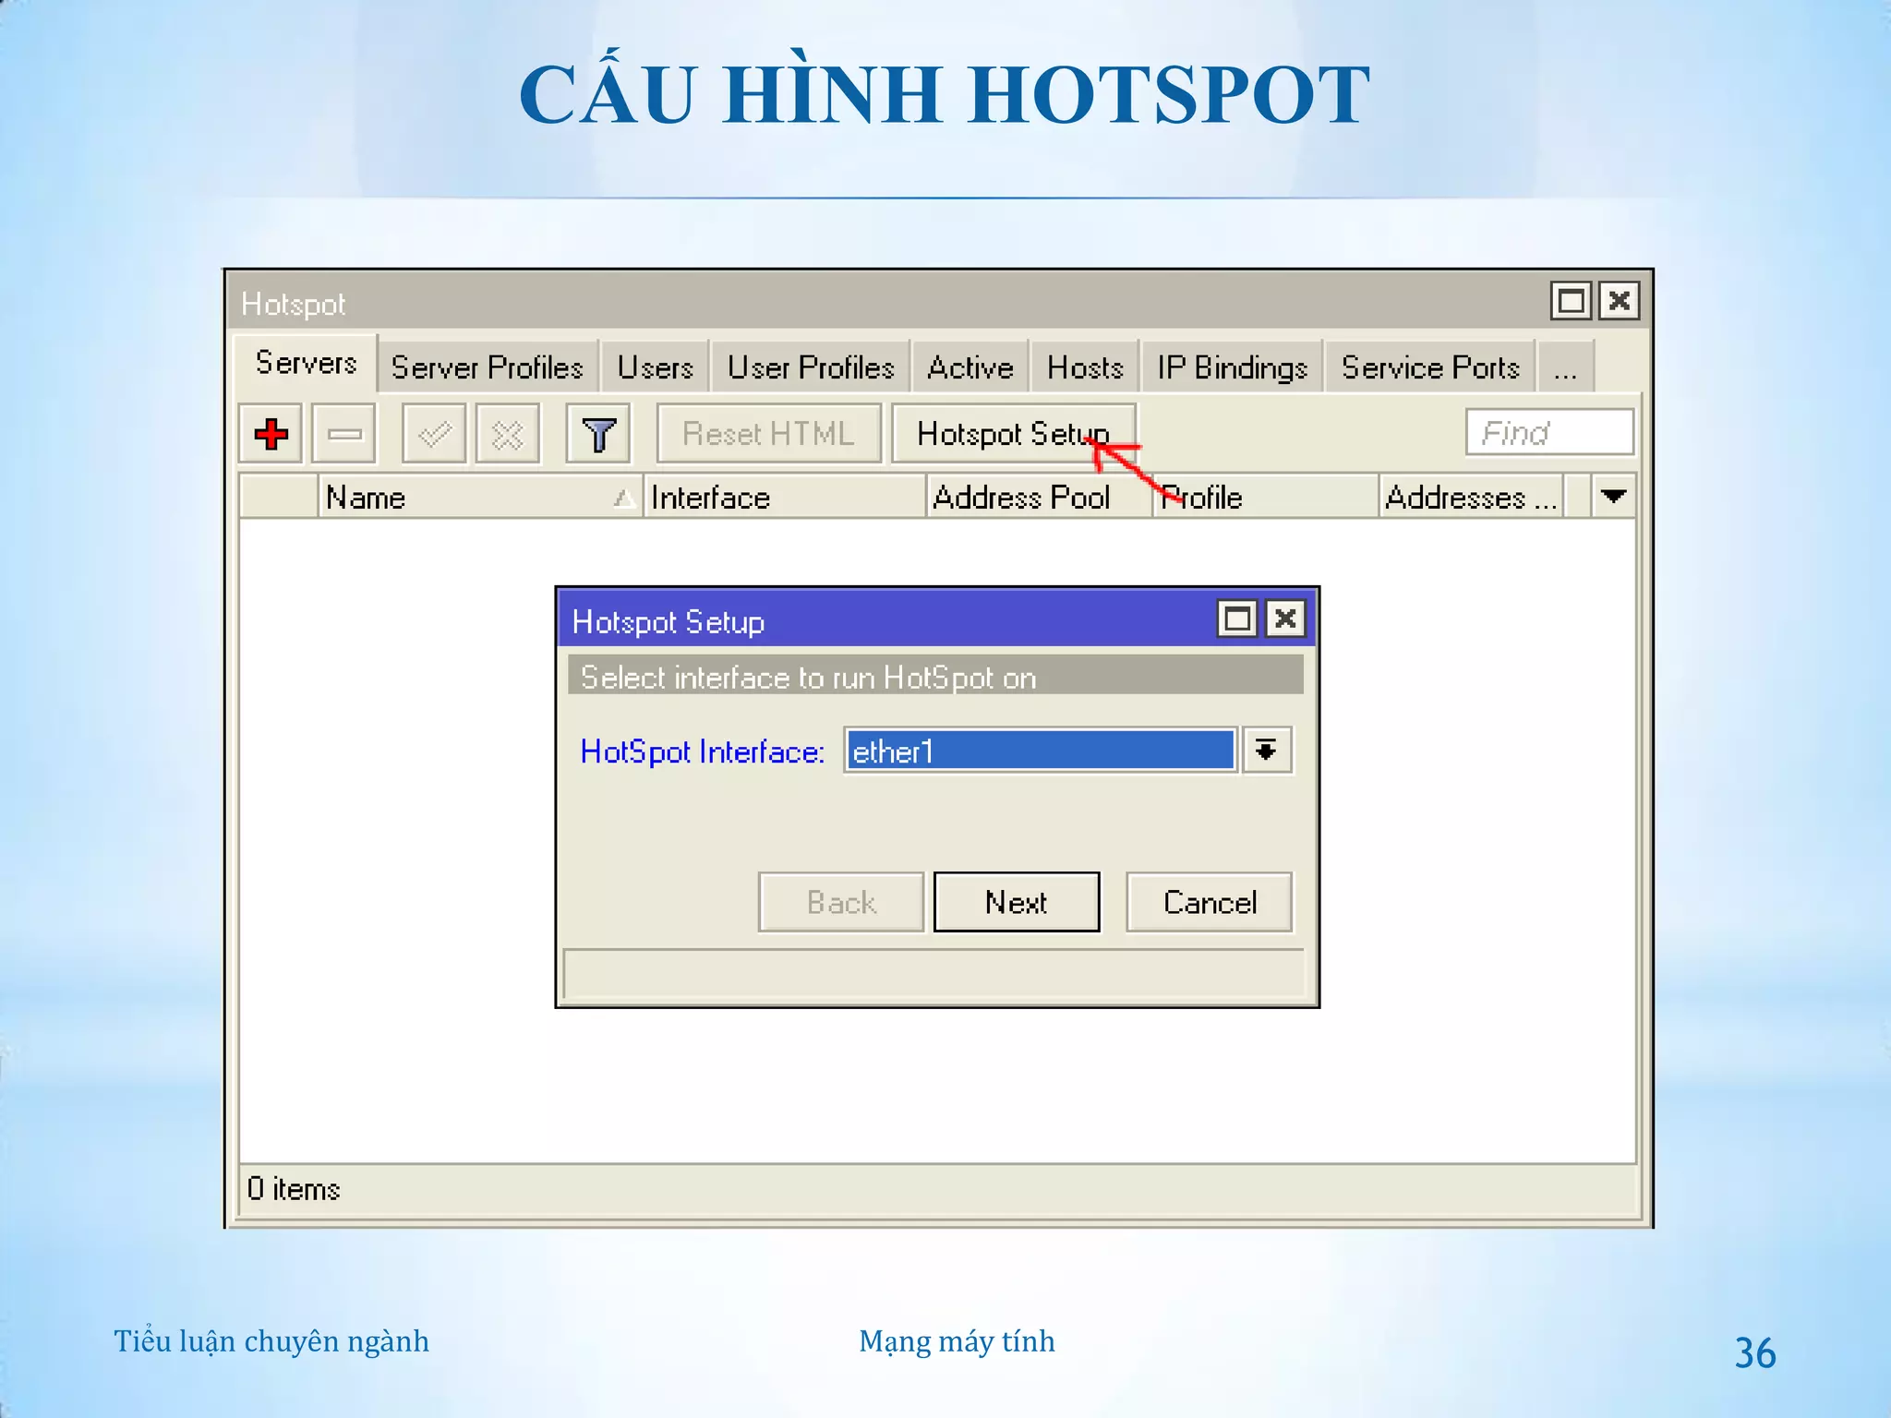The image size is (1891, 1418).
Task: Click the checkmark enable button
Action: tap(434, 433)
